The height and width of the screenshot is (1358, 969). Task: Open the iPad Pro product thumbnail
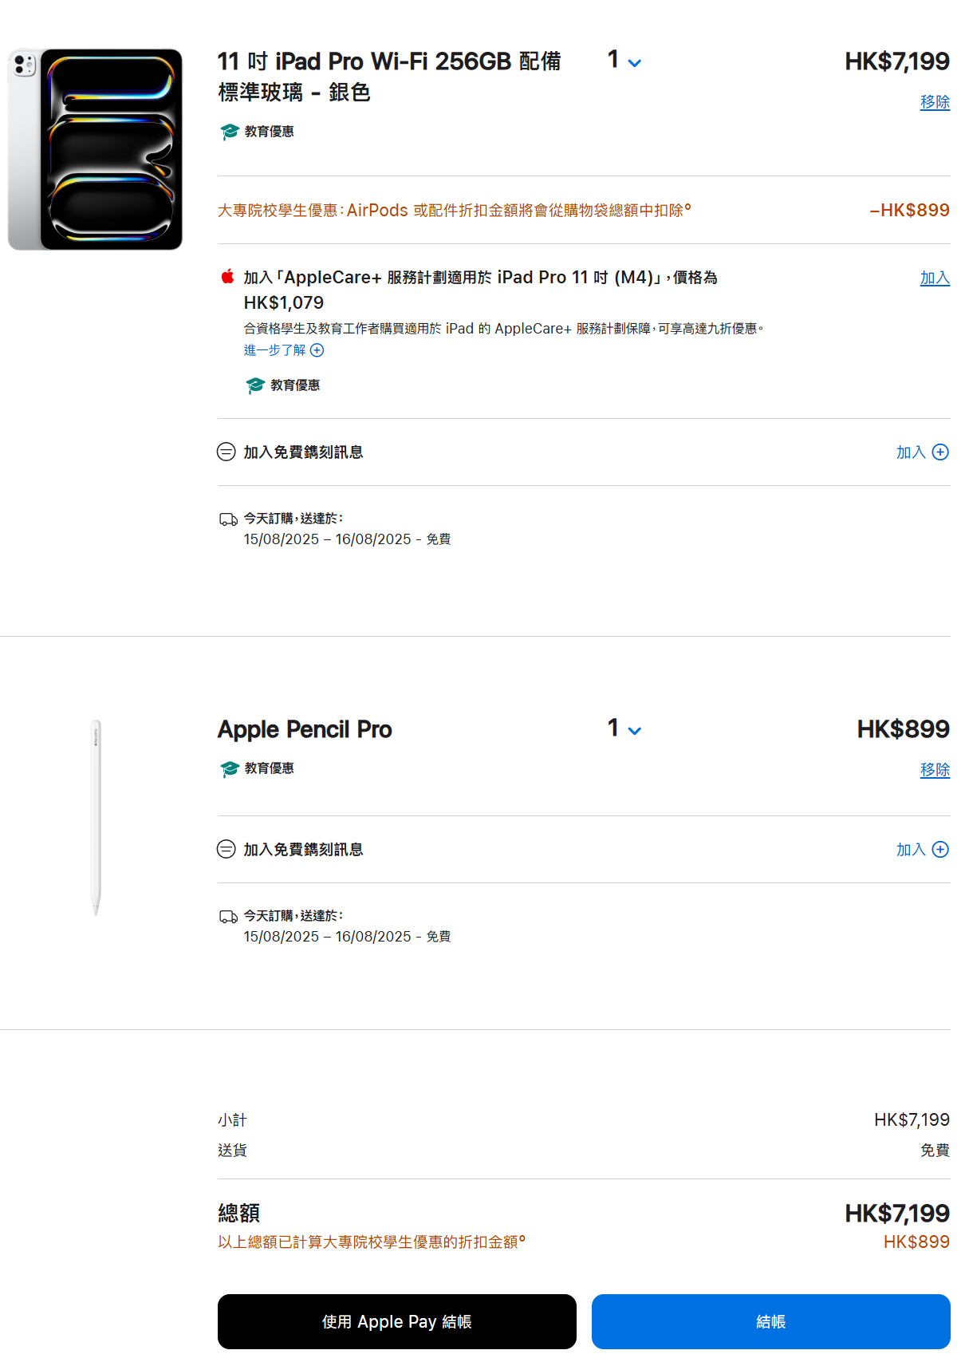coord(96,149)
